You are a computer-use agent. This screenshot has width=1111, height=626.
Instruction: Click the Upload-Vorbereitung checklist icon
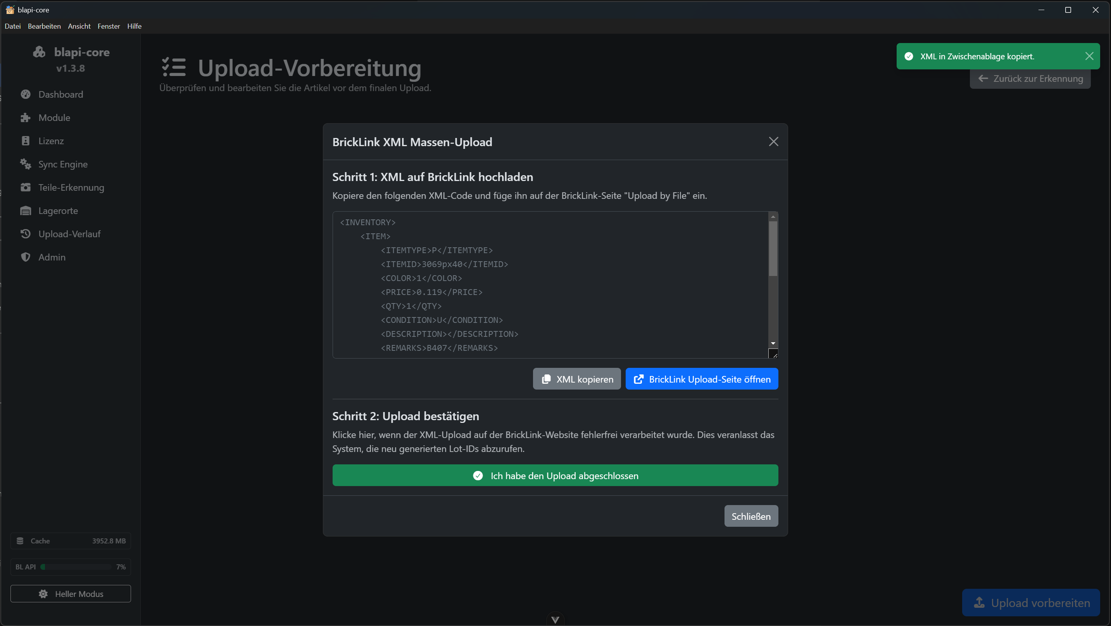click(x=174, y=67)
